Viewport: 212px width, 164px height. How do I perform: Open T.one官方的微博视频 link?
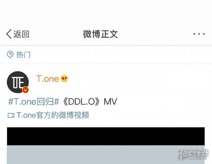tap(52, 115)
